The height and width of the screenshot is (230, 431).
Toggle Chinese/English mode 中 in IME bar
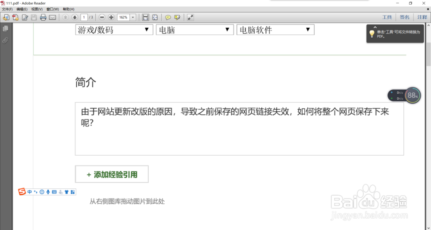pos(29,192)
